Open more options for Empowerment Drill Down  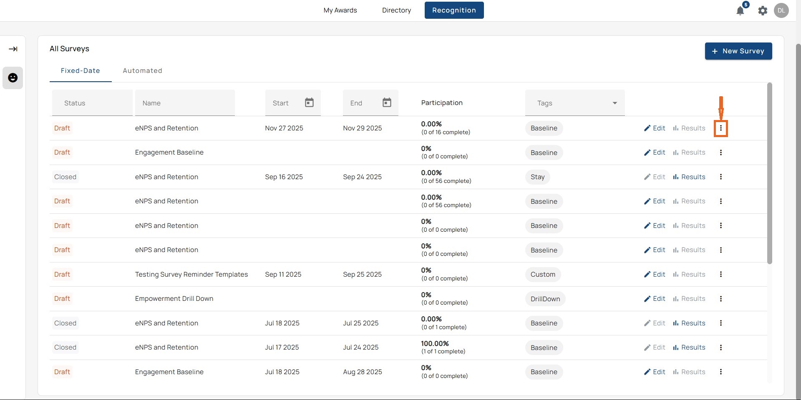[x=720, y=299]
